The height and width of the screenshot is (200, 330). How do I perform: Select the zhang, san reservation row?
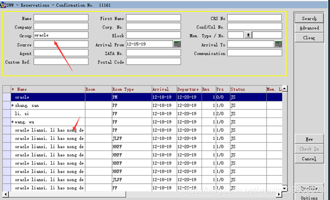142,105
